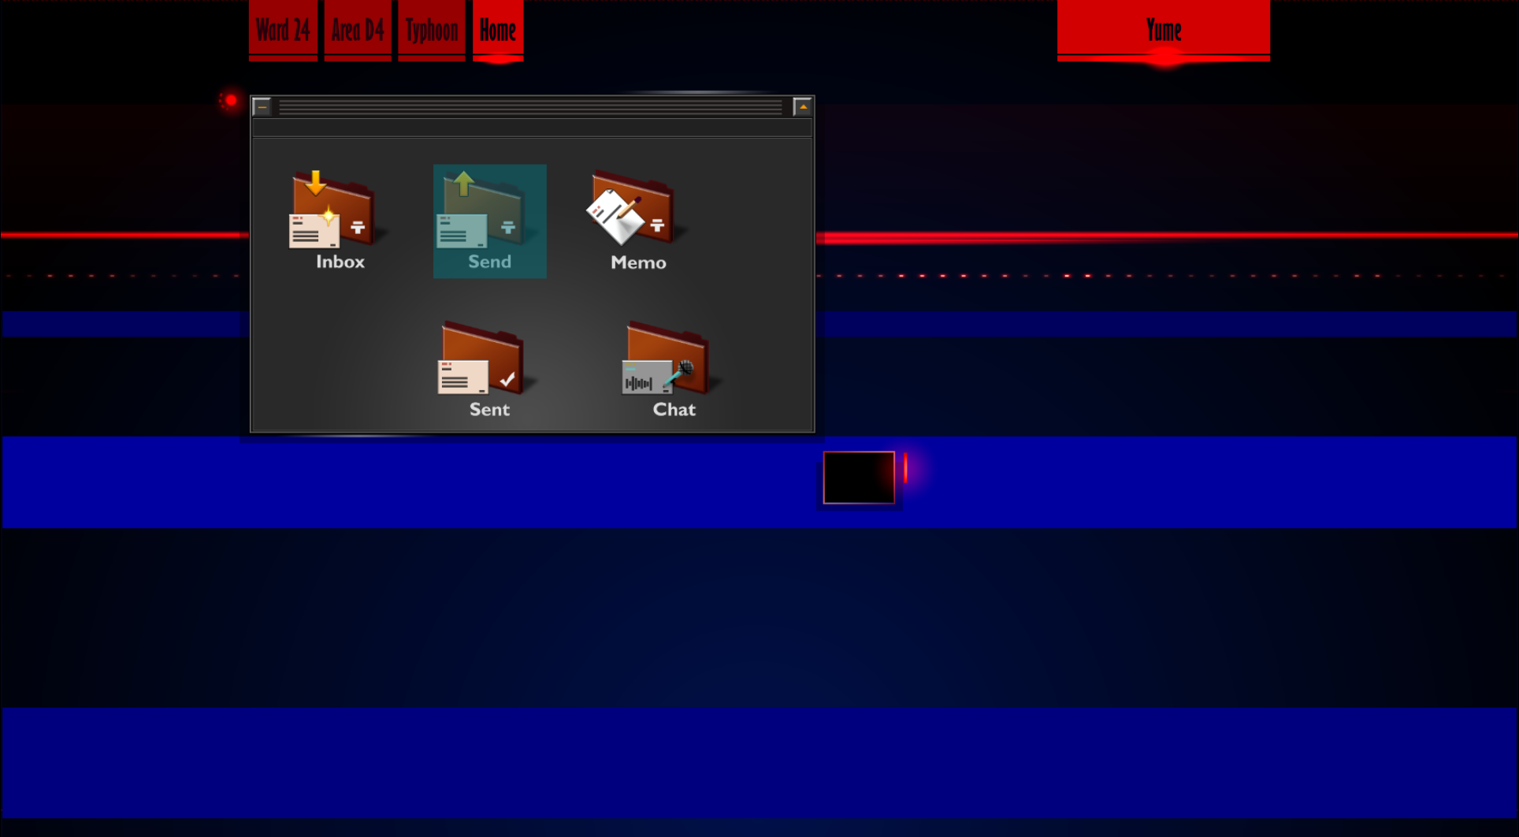This screenshot has width=1519, height=837.
Task: Click the Chat text label
Action: click(674, 409)
